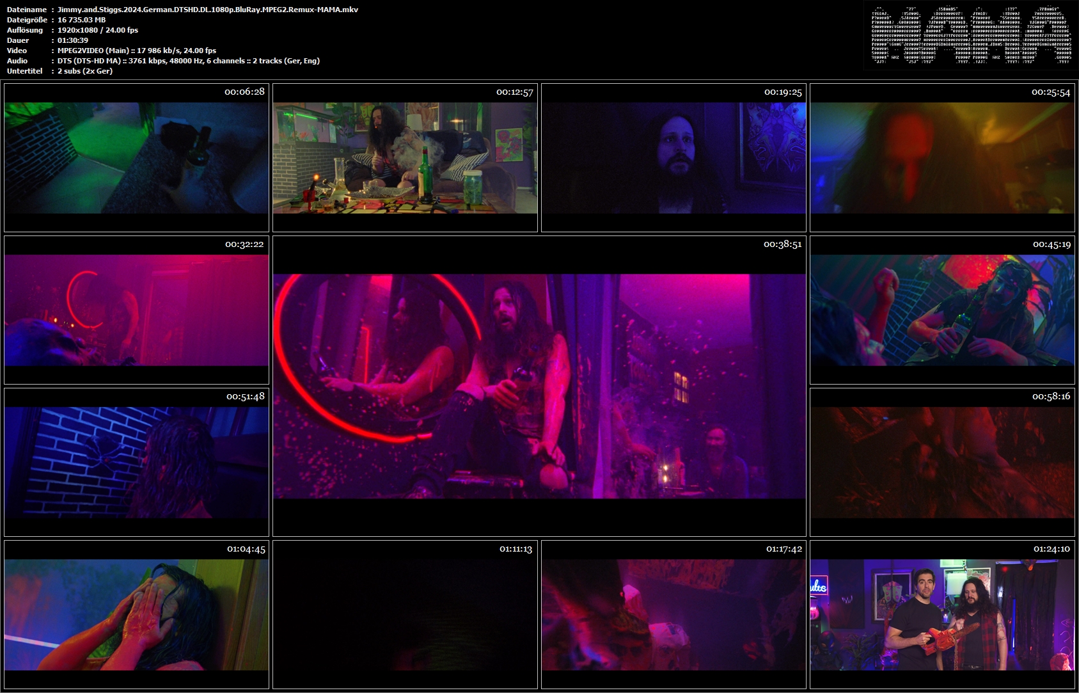Click the Video label in the header

17,51
